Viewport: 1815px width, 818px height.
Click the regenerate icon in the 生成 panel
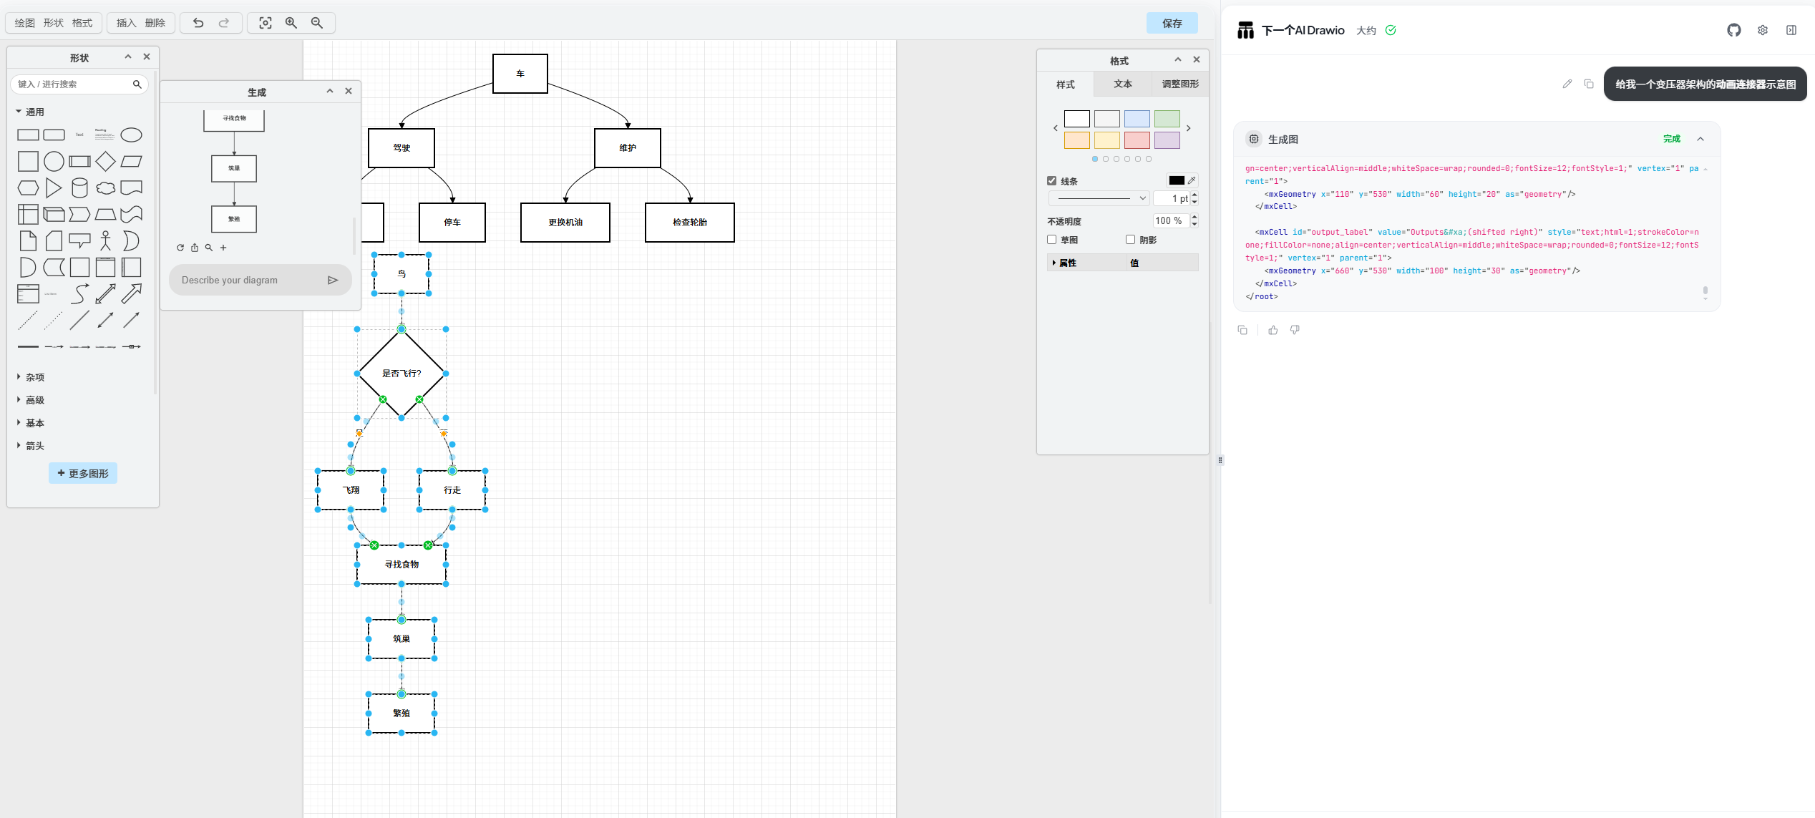point(180,248)
